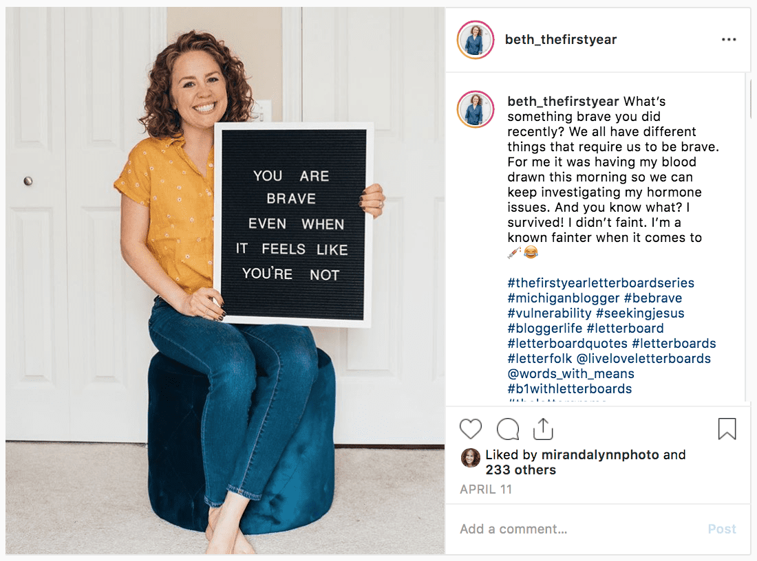Save the post with the bookmark icon

[x=727, y=428]
